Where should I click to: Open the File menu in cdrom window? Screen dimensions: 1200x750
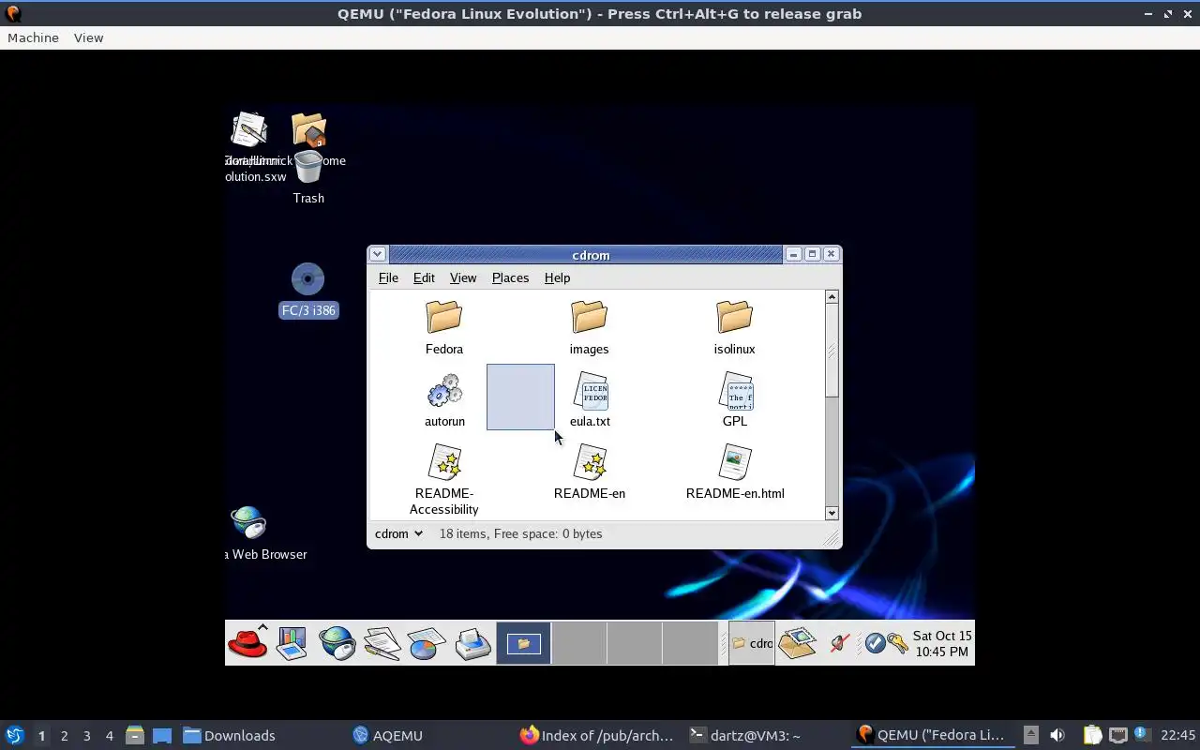point(388,277)
